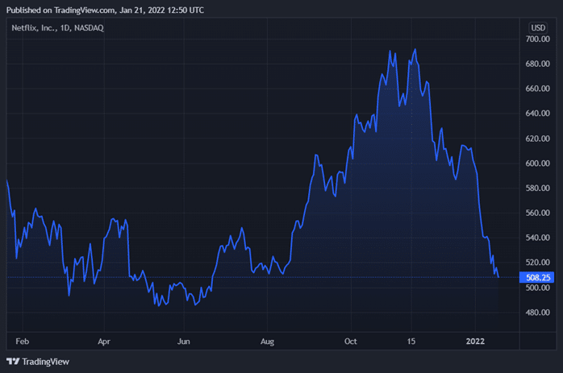Click the Jun label on time axis
Screen dimensions: 563x373
(x=183, y=342)
